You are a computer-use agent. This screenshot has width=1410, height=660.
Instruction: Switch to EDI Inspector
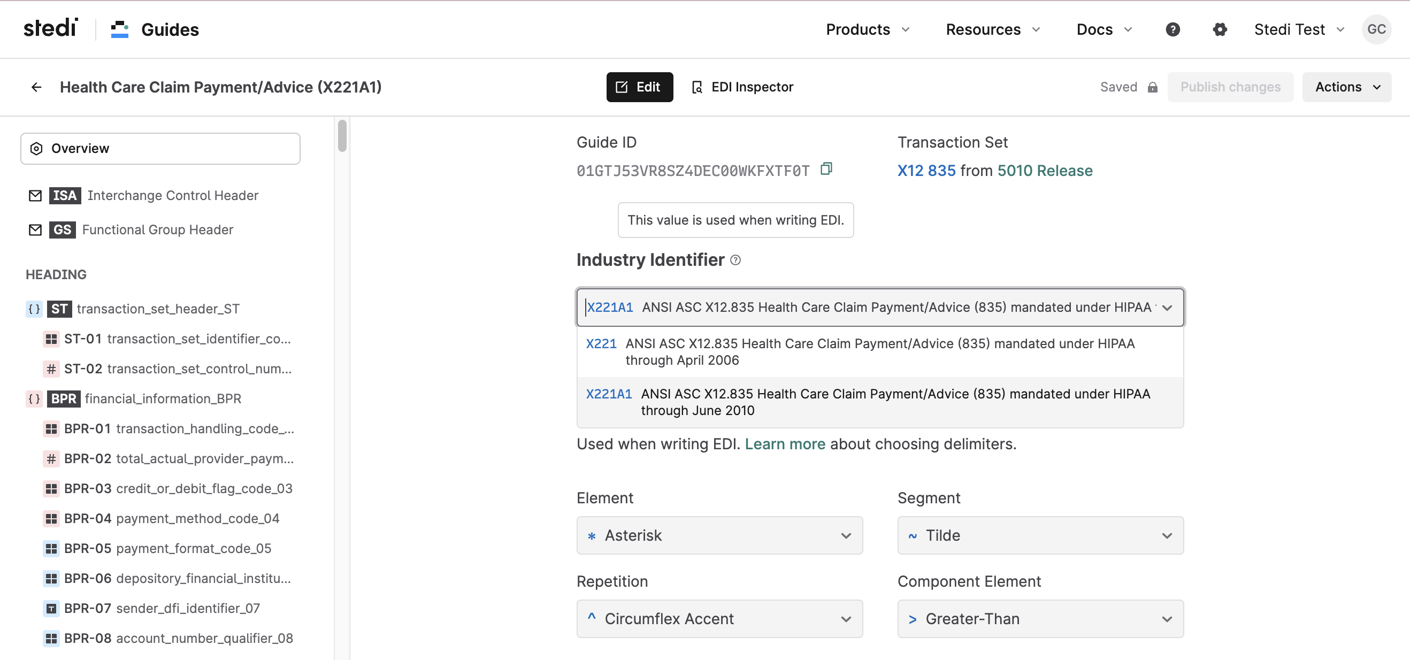pyautogui.click(x=742, y=87)
